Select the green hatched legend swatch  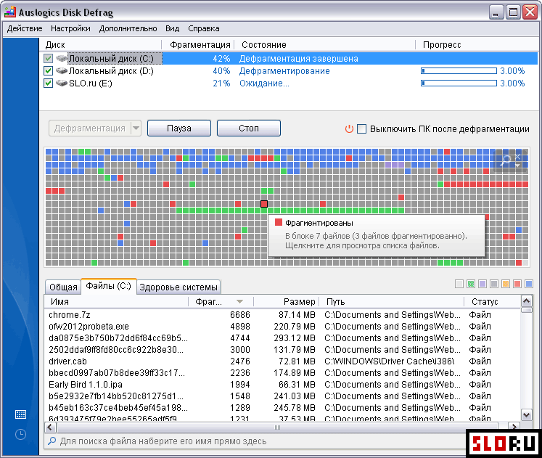[x=471, y=284]
